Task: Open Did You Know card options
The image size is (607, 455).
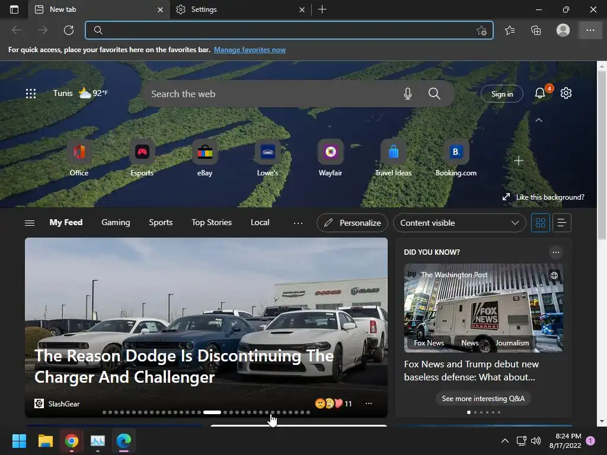Action: click(556, 252)
